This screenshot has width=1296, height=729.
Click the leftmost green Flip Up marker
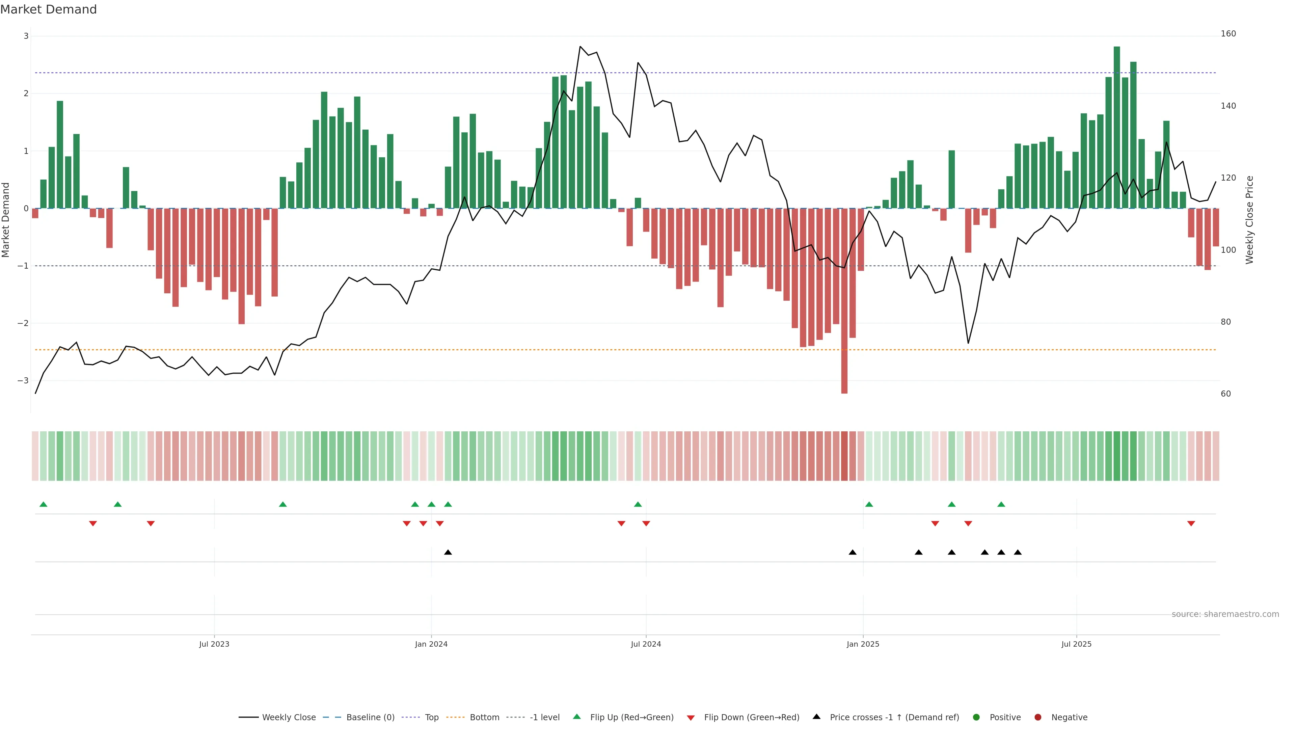(43, 505)
